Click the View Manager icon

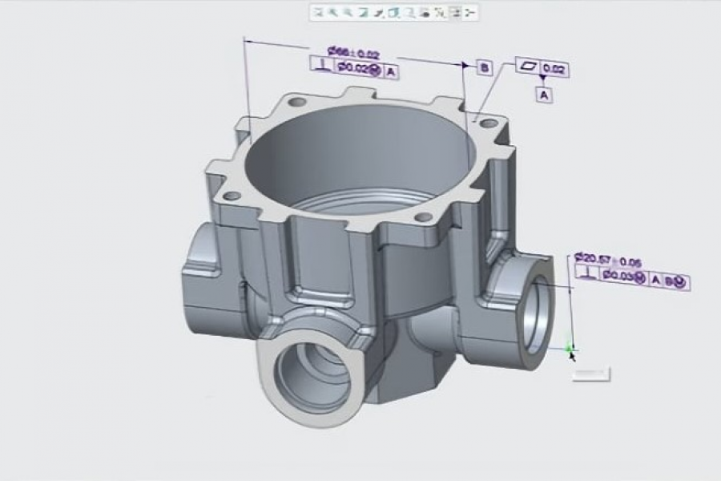pos(409,13)
